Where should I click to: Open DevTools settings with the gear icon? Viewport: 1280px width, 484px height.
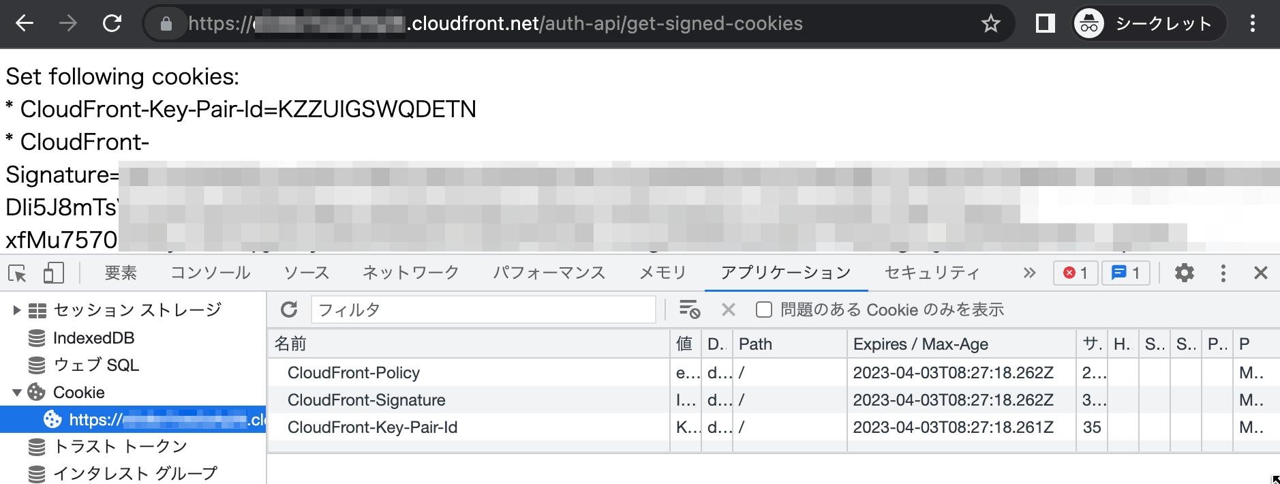pyautogui.click(x=1185, y=273)
